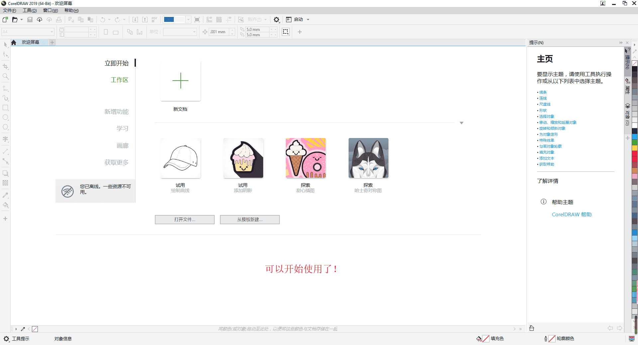Select the Polygon tool in toolbox
The width and height of the screenshot is (638, 345).
coord(5,127)
